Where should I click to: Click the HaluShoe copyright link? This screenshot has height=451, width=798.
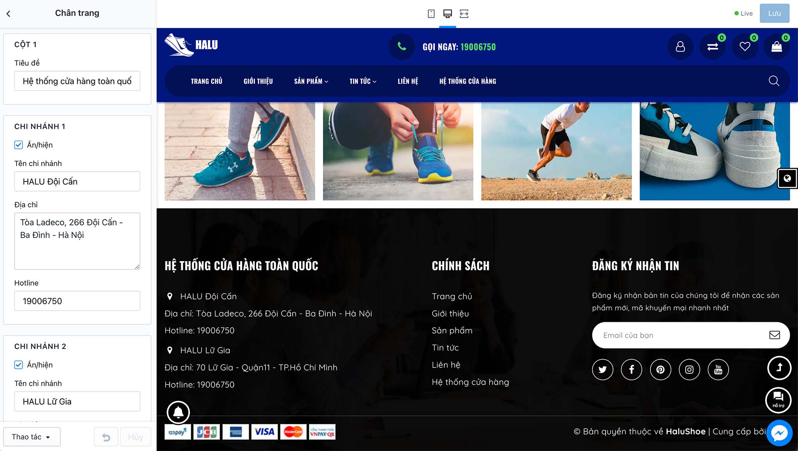(685, 431)
